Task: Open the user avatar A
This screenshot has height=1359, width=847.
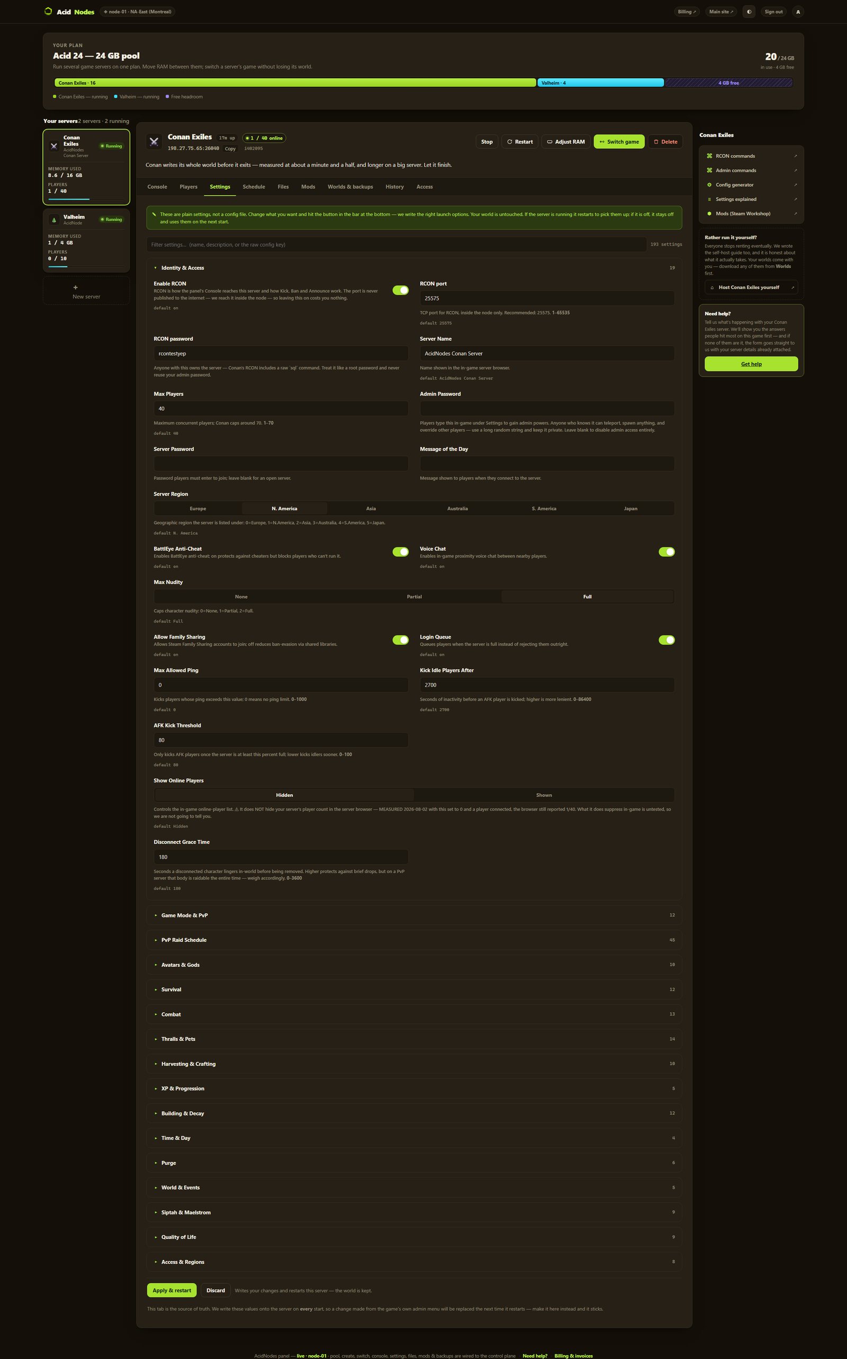Action: point(798,12)
